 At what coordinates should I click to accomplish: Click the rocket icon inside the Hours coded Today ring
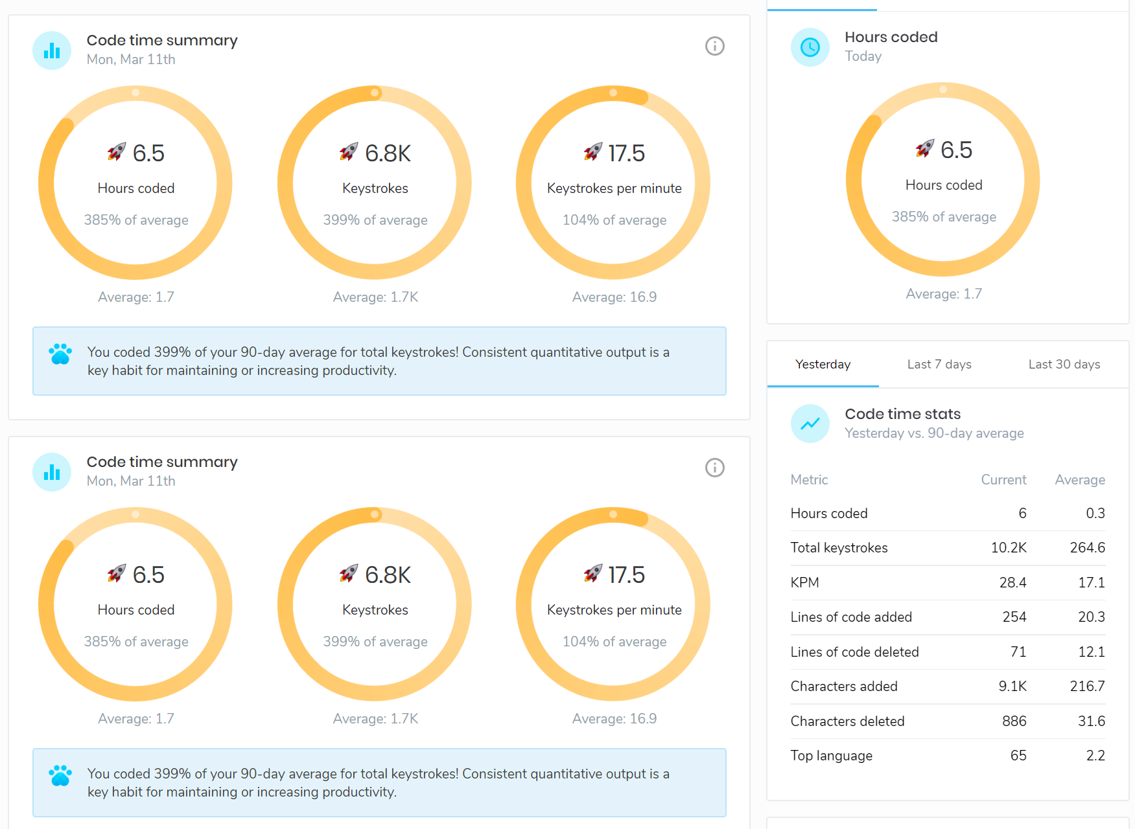click(x=925, y=147)
